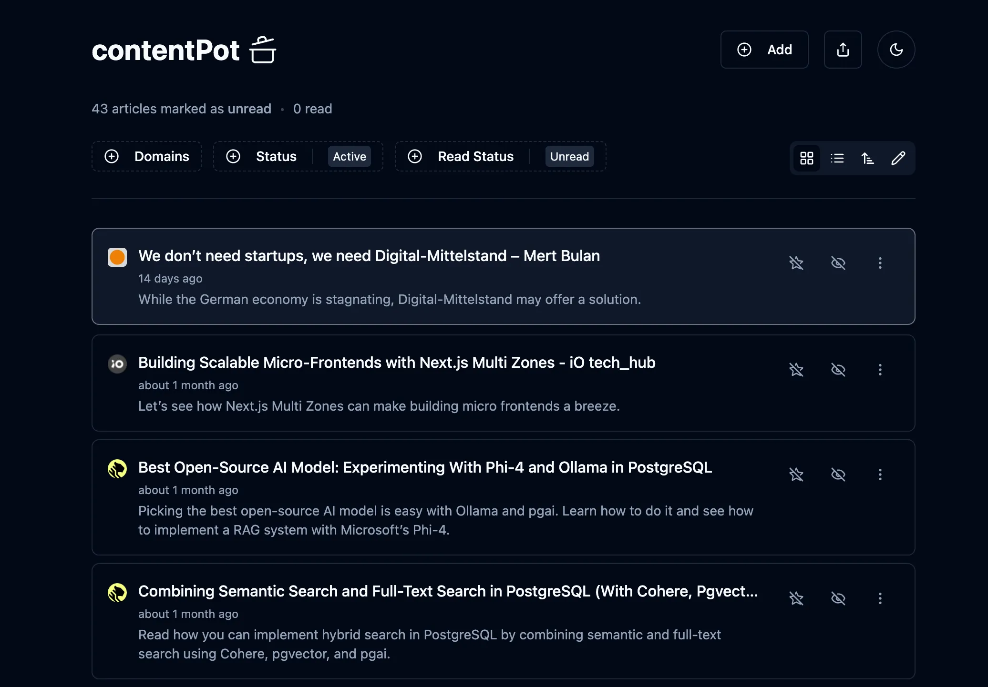Open the hybrid search PostgreSQL article
This screenshot has height=687, width=988.
click(x=447, y=591)
